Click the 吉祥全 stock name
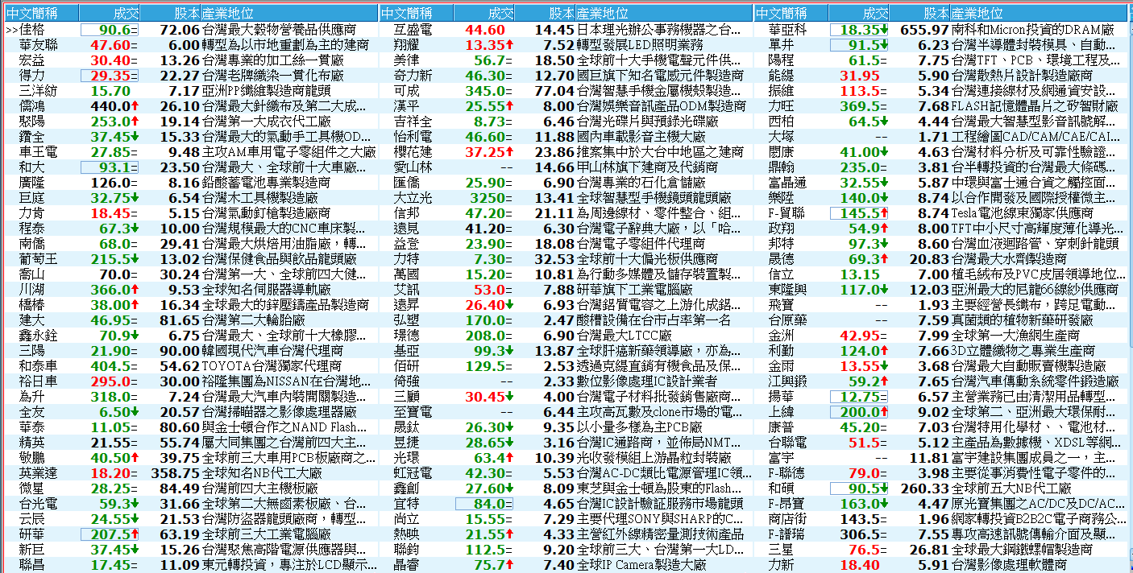Image resolution: width=1133 pixels, height=573 pixels. (413, 121)
